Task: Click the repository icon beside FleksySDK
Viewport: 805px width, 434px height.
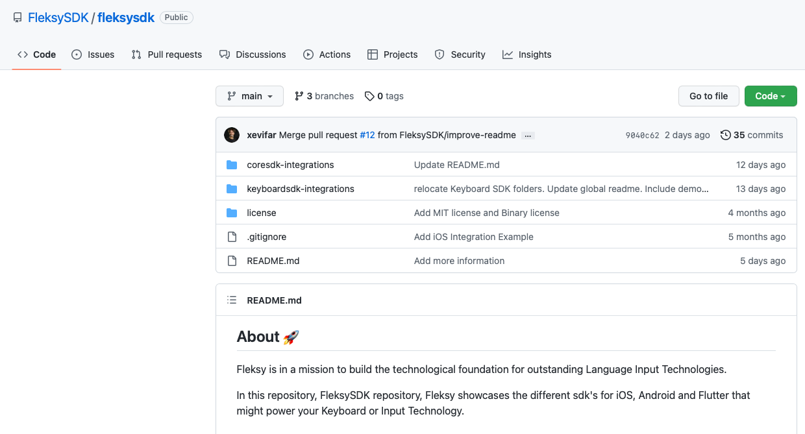Action: point(18,18)
